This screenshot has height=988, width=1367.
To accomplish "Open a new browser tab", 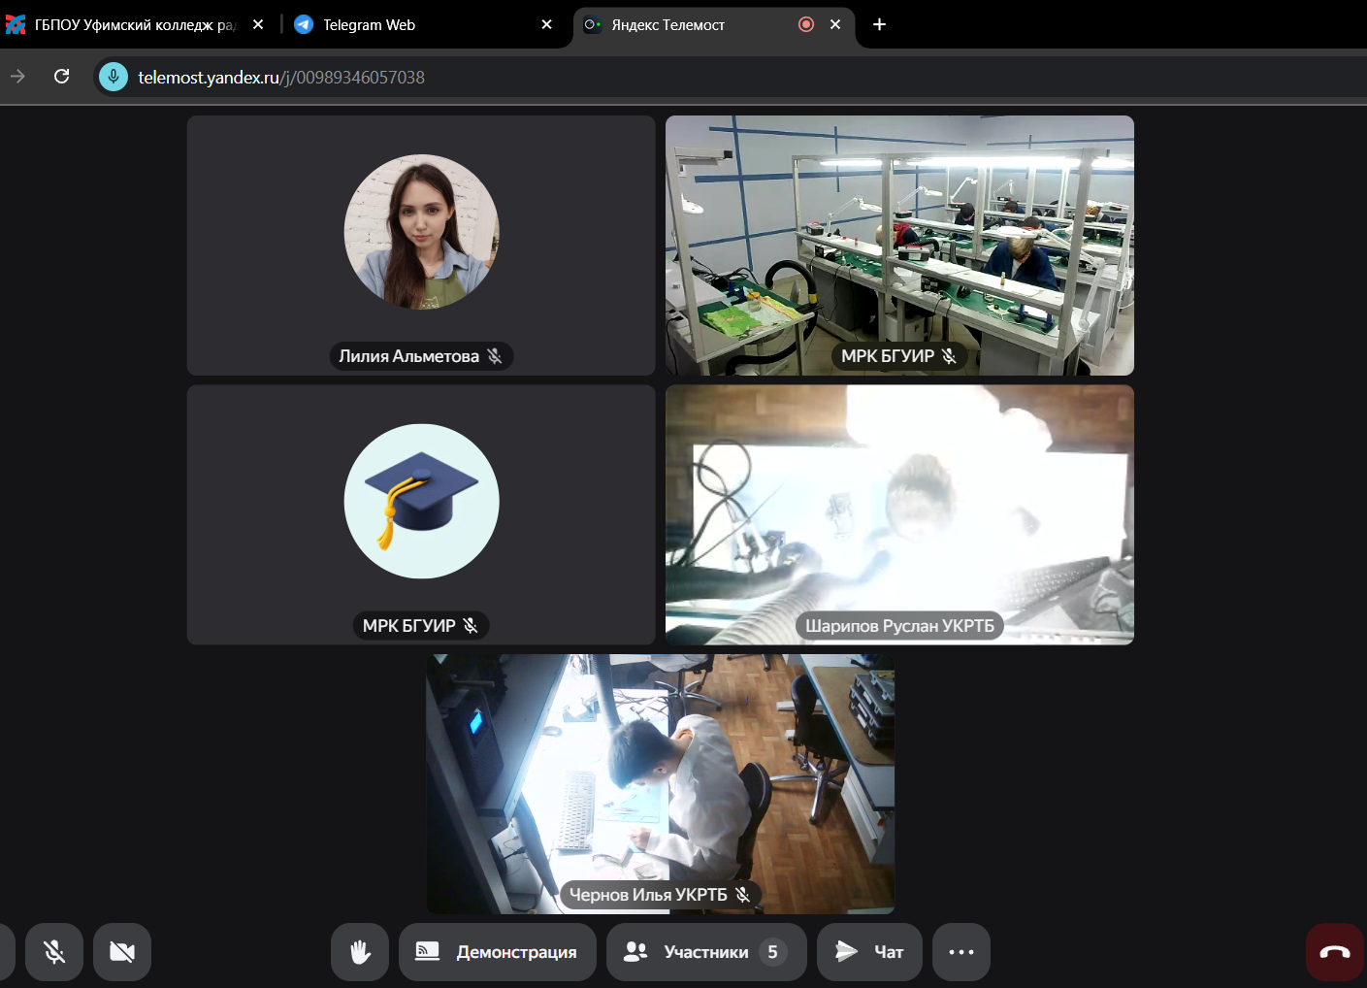I will click(879, 24).
